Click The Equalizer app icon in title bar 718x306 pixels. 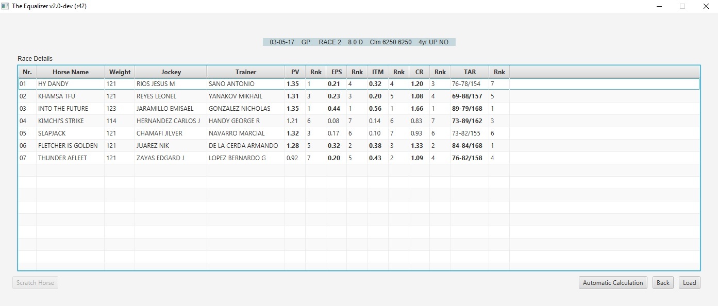click(x=5, y=6)
